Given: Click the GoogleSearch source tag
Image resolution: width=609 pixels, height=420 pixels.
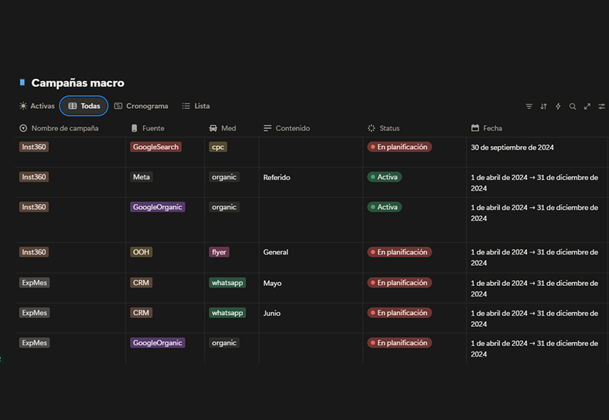Looking at the screenshot, I should (x=156, y=147).
